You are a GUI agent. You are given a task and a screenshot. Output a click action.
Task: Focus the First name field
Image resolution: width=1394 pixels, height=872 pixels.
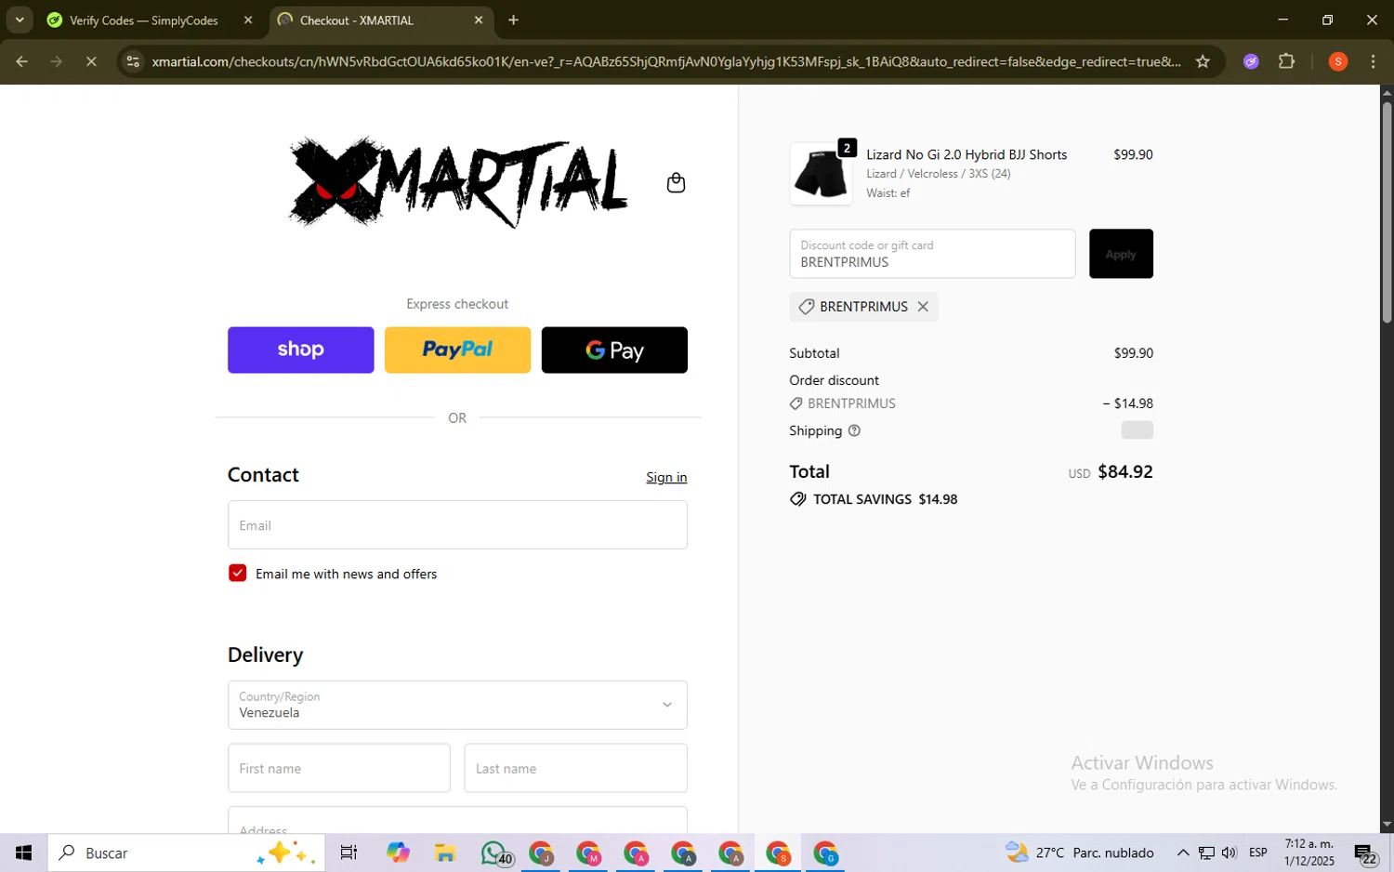coord(339,768)
